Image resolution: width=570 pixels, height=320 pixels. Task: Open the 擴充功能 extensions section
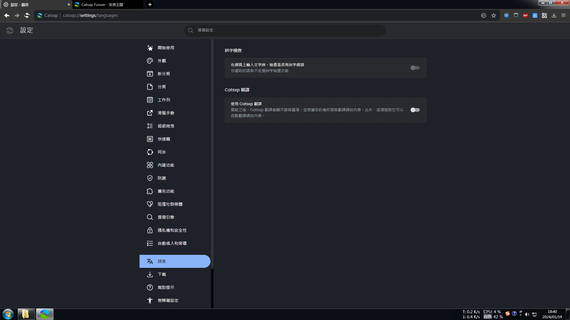pos(166,191)
